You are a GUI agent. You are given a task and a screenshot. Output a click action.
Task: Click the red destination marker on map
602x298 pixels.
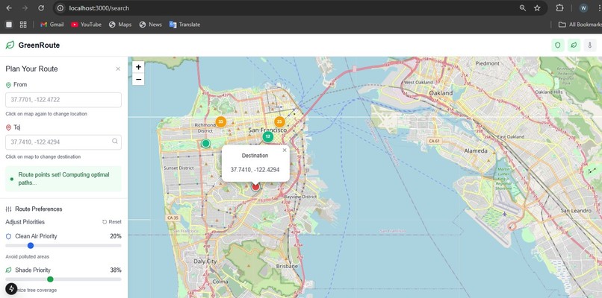255,186
